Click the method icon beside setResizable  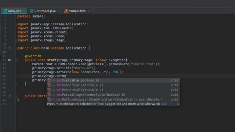click(x=50, y=80)
